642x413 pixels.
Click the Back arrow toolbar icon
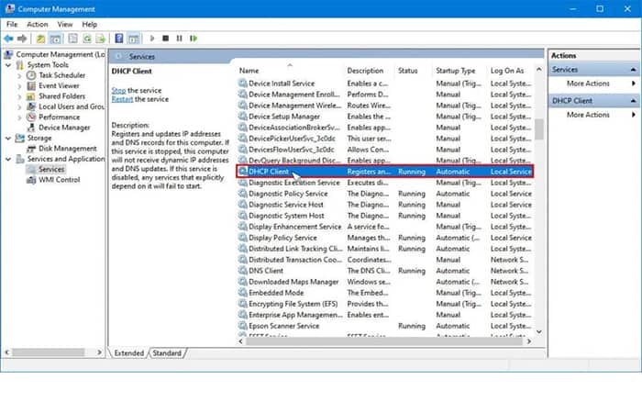8,39
